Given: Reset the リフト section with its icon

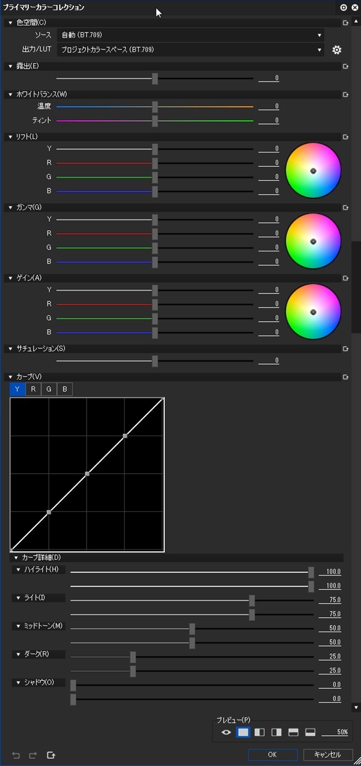Looking at the screenshot, I should [x=345, y=137].
